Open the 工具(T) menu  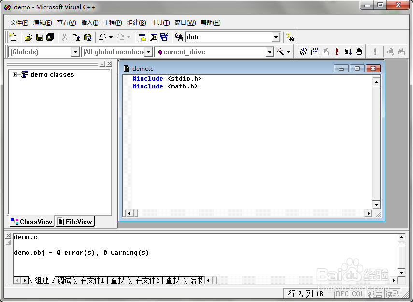click(160, 23)
